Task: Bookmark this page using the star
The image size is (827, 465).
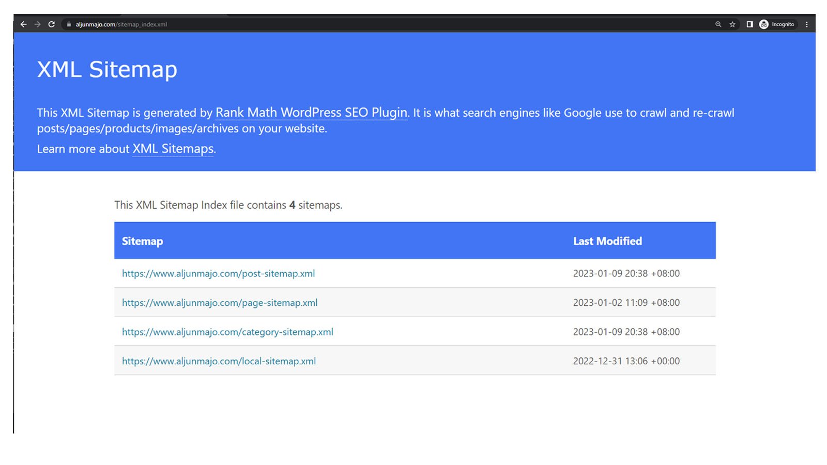Action: click(x=732, y=24)
